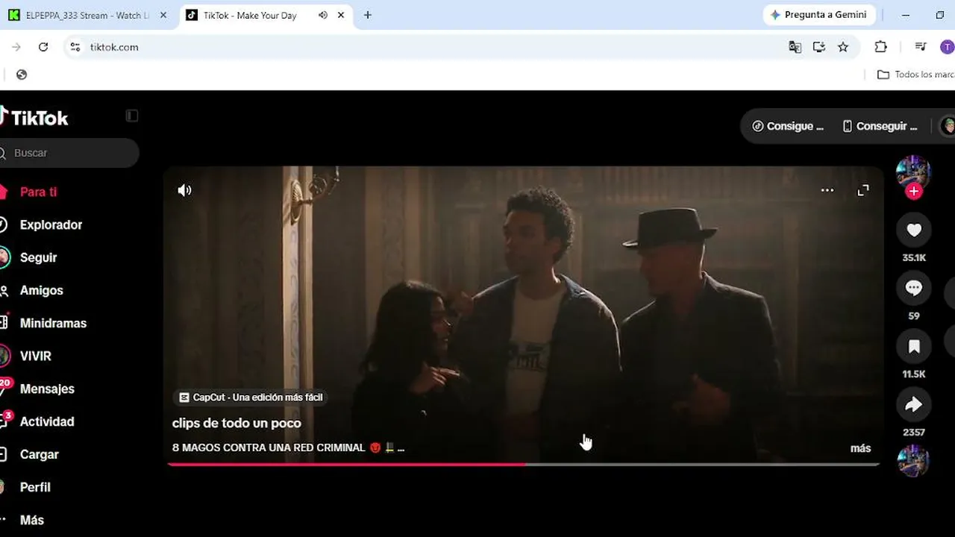Bookmark this page with the star icon
Viewport: 955px width, 537px height.
(843, 47)
